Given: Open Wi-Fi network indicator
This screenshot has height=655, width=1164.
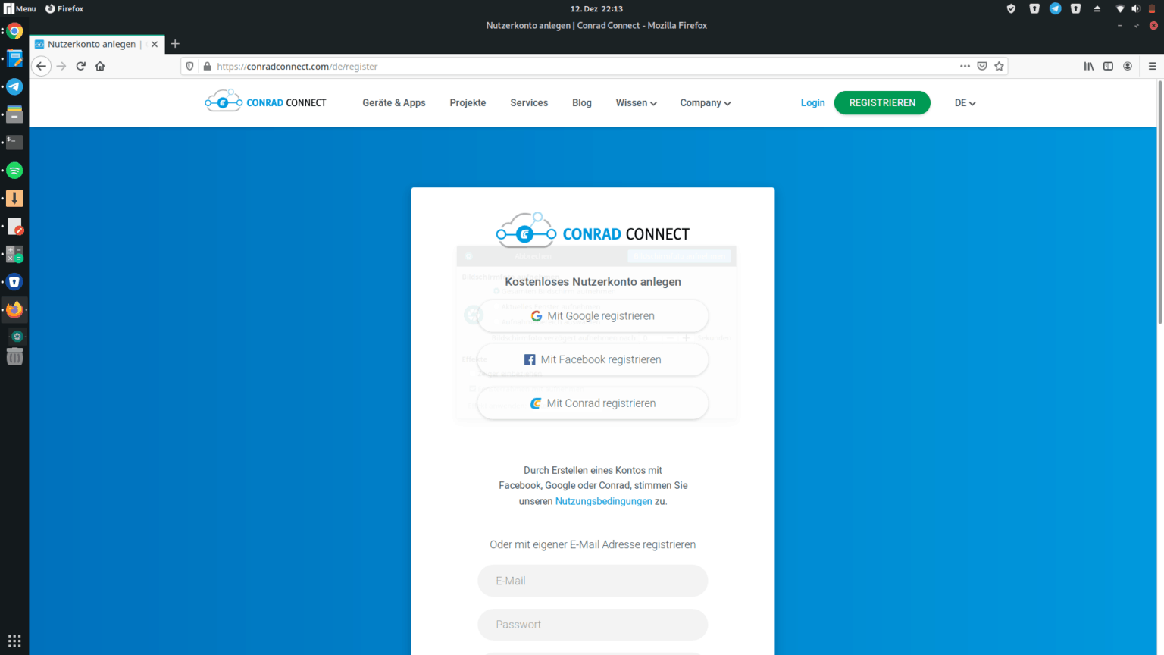Looking at the screenshot, I should 1119,8.
